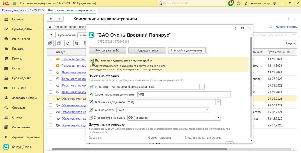Click the dialog vertical scrollbar
Viewport: 301px width, 153px height.
pos(251,67)
